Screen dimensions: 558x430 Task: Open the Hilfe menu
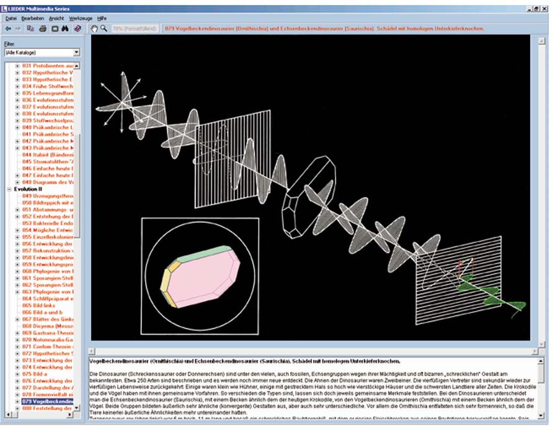(x=102, y=19)
